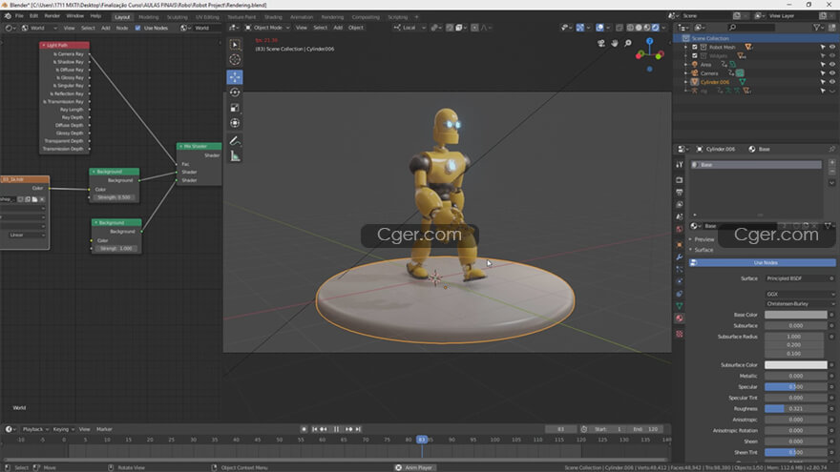Toggle auto keying record button
The image size is (840, 472).
click(304, 429)
